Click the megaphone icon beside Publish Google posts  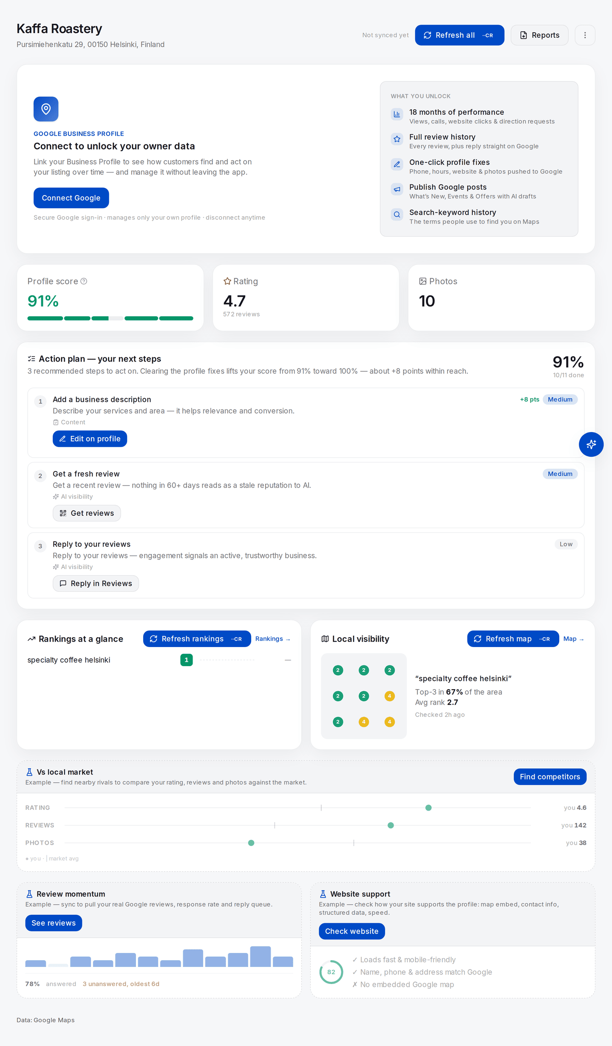[x=397, y=189]
